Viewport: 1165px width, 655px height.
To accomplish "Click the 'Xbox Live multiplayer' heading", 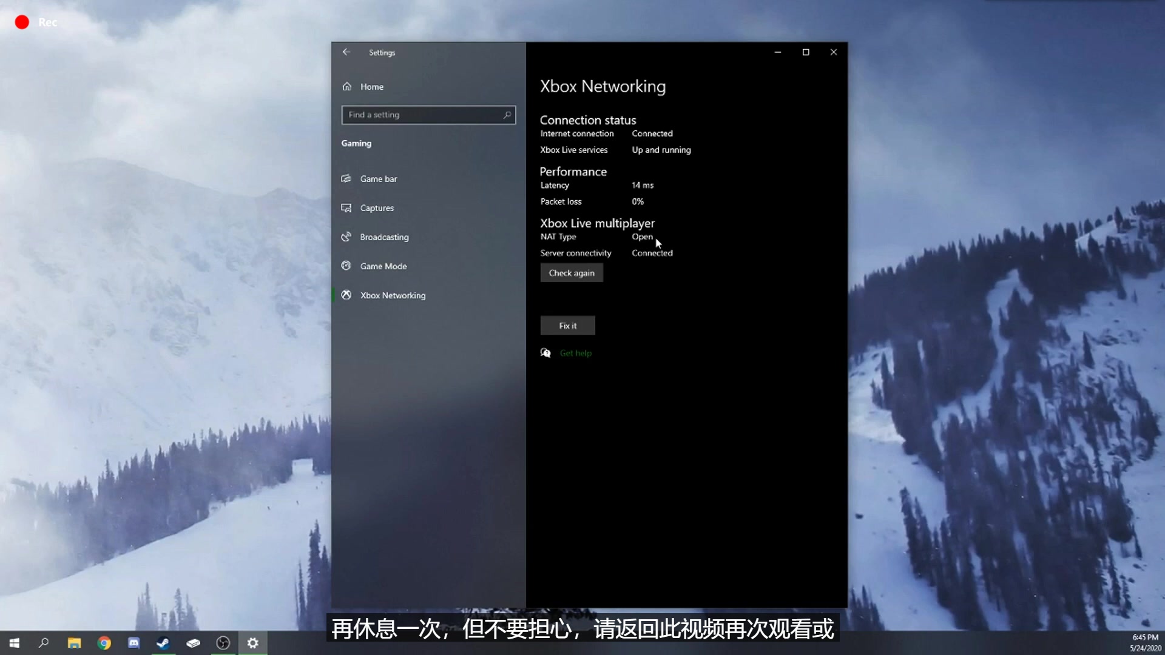I will tap(598, 223).
